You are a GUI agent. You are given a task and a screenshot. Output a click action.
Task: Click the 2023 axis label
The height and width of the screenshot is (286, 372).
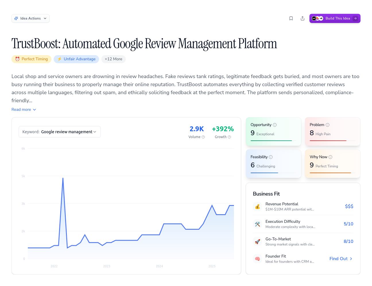pos(107,266)
